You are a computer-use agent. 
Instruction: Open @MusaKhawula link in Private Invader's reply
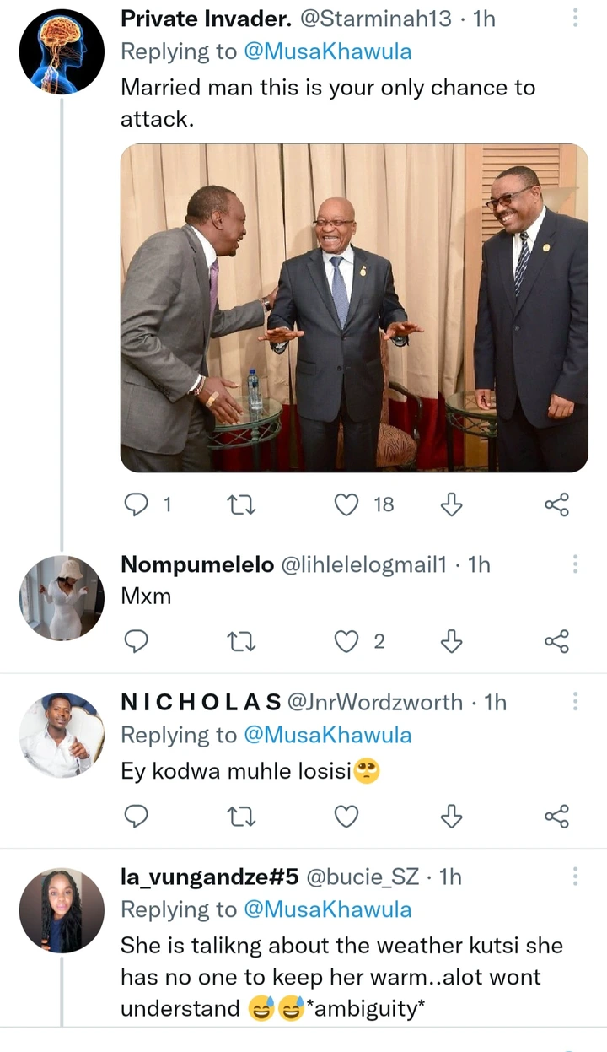328,51
